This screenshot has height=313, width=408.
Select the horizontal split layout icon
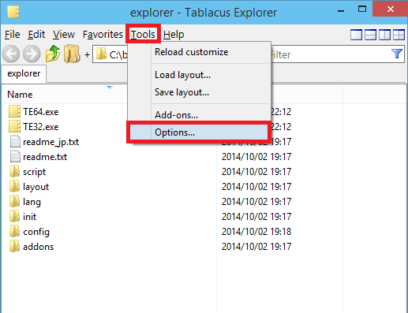[x=370, y=35]
